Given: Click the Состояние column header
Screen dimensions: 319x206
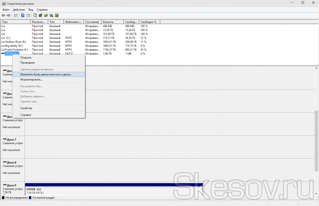Looking at the screenshot, I should click(92, 22).
